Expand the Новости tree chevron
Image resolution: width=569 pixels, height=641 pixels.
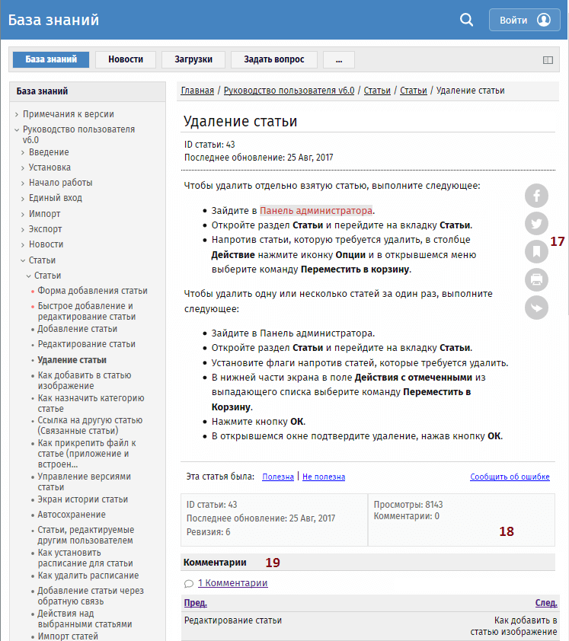(x=23, y=245)
